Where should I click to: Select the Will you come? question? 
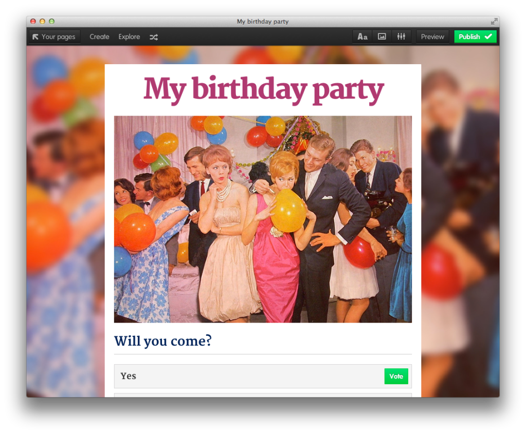pyautogui.click(x=163, y=341)
